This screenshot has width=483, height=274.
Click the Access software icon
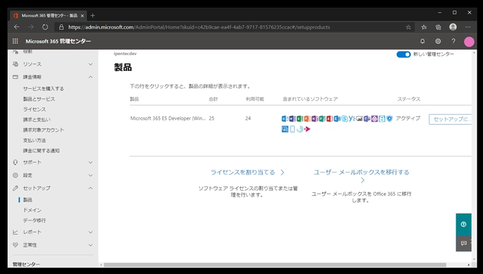click(330, 119)
